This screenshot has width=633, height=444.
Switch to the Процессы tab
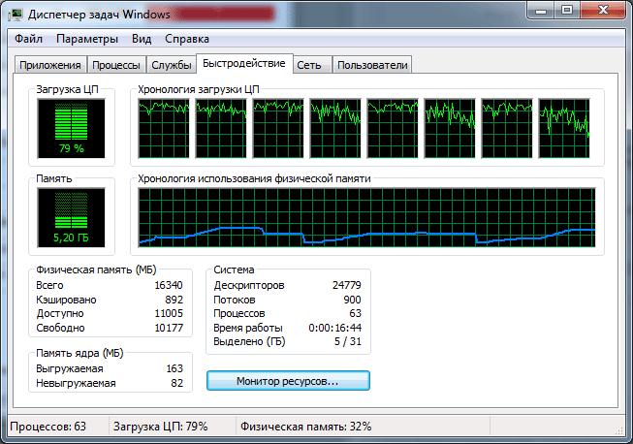(116, 65)
